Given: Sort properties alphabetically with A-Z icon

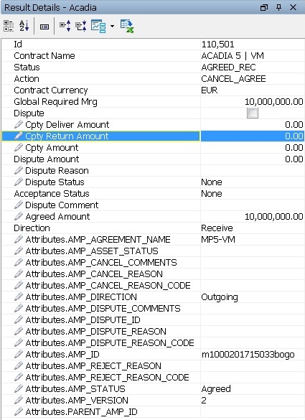Looking at the screenshot, I should pyautogui.click(x=24, y=26).
